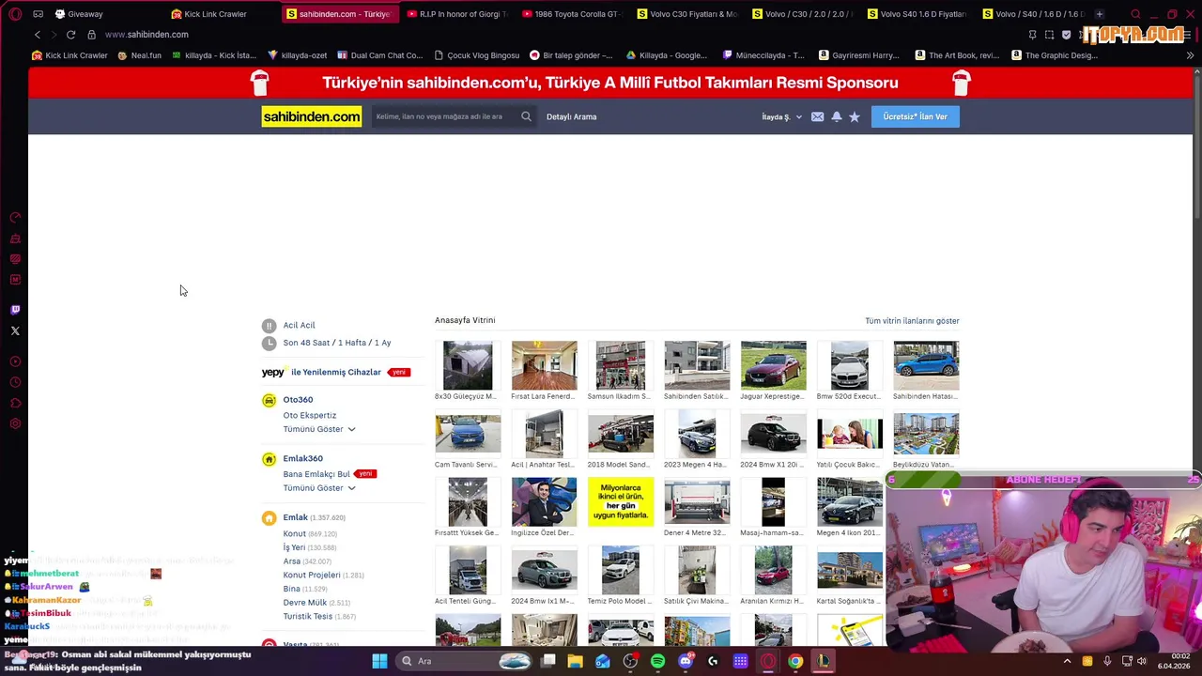Open the İlayda Ş. account dropdown
1202x676 pixels.
(x=781, y=117)
